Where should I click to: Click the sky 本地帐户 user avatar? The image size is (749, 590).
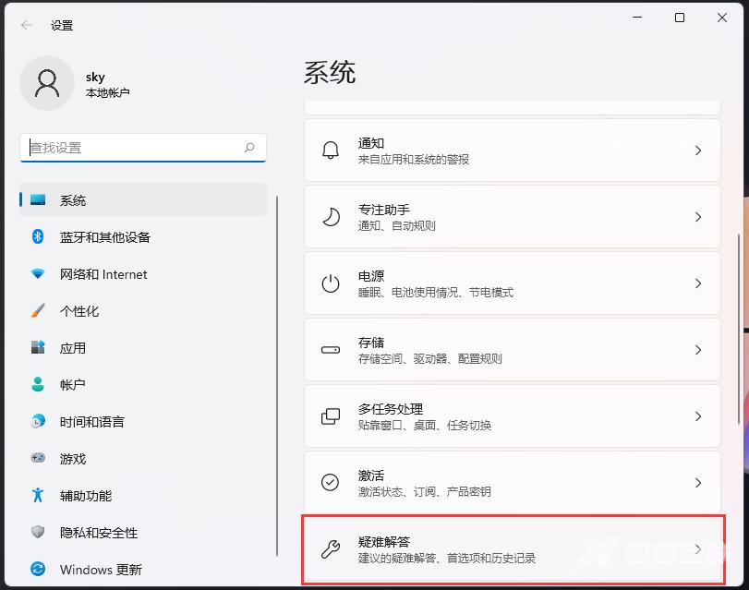tap(47, 83)
